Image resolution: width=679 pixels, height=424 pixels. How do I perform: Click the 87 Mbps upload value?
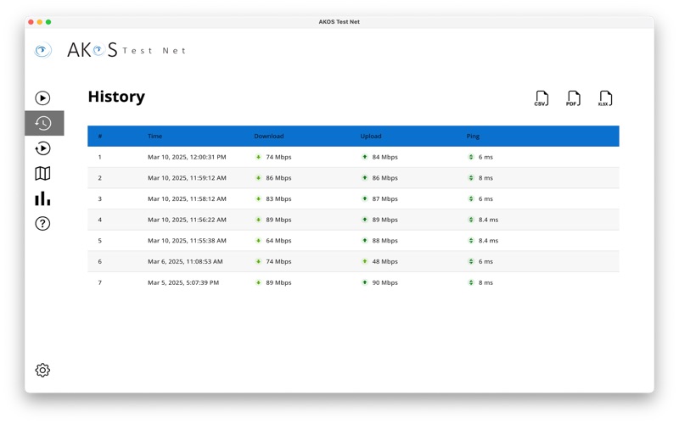[x=385, y=199]
